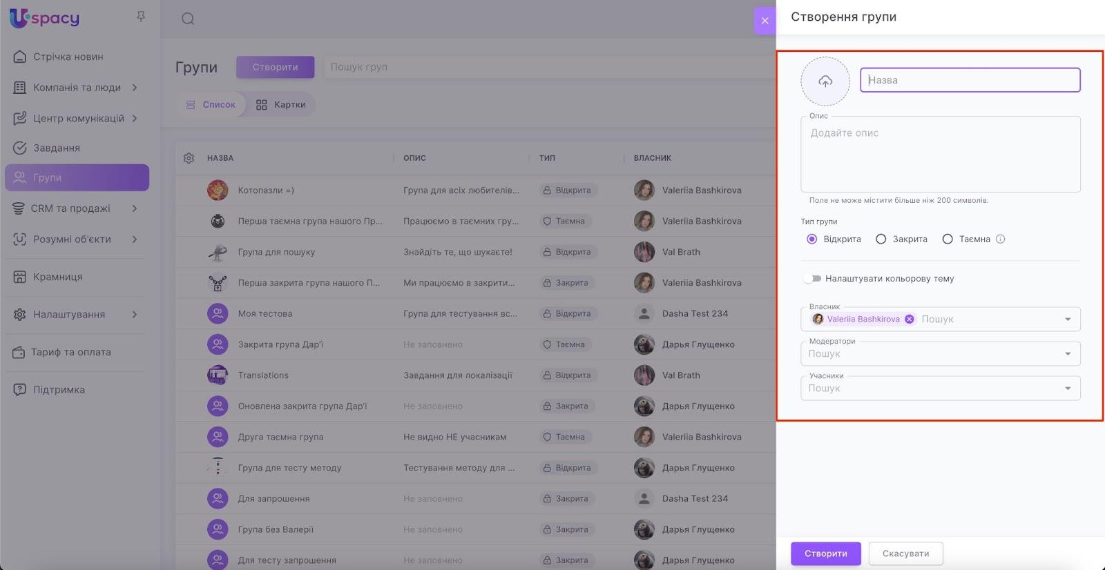
Task: Expand Розумні об'єкти submenu
Action: [135, 239]
